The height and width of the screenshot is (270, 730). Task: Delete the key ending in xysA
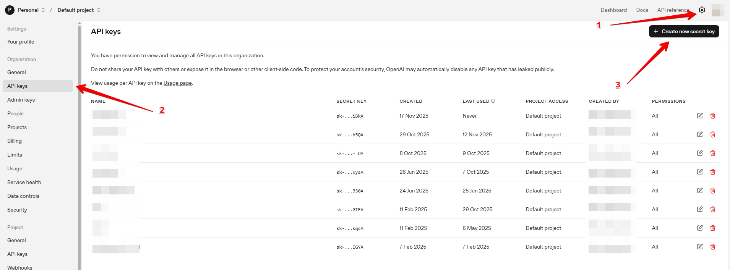coord(713,172)
